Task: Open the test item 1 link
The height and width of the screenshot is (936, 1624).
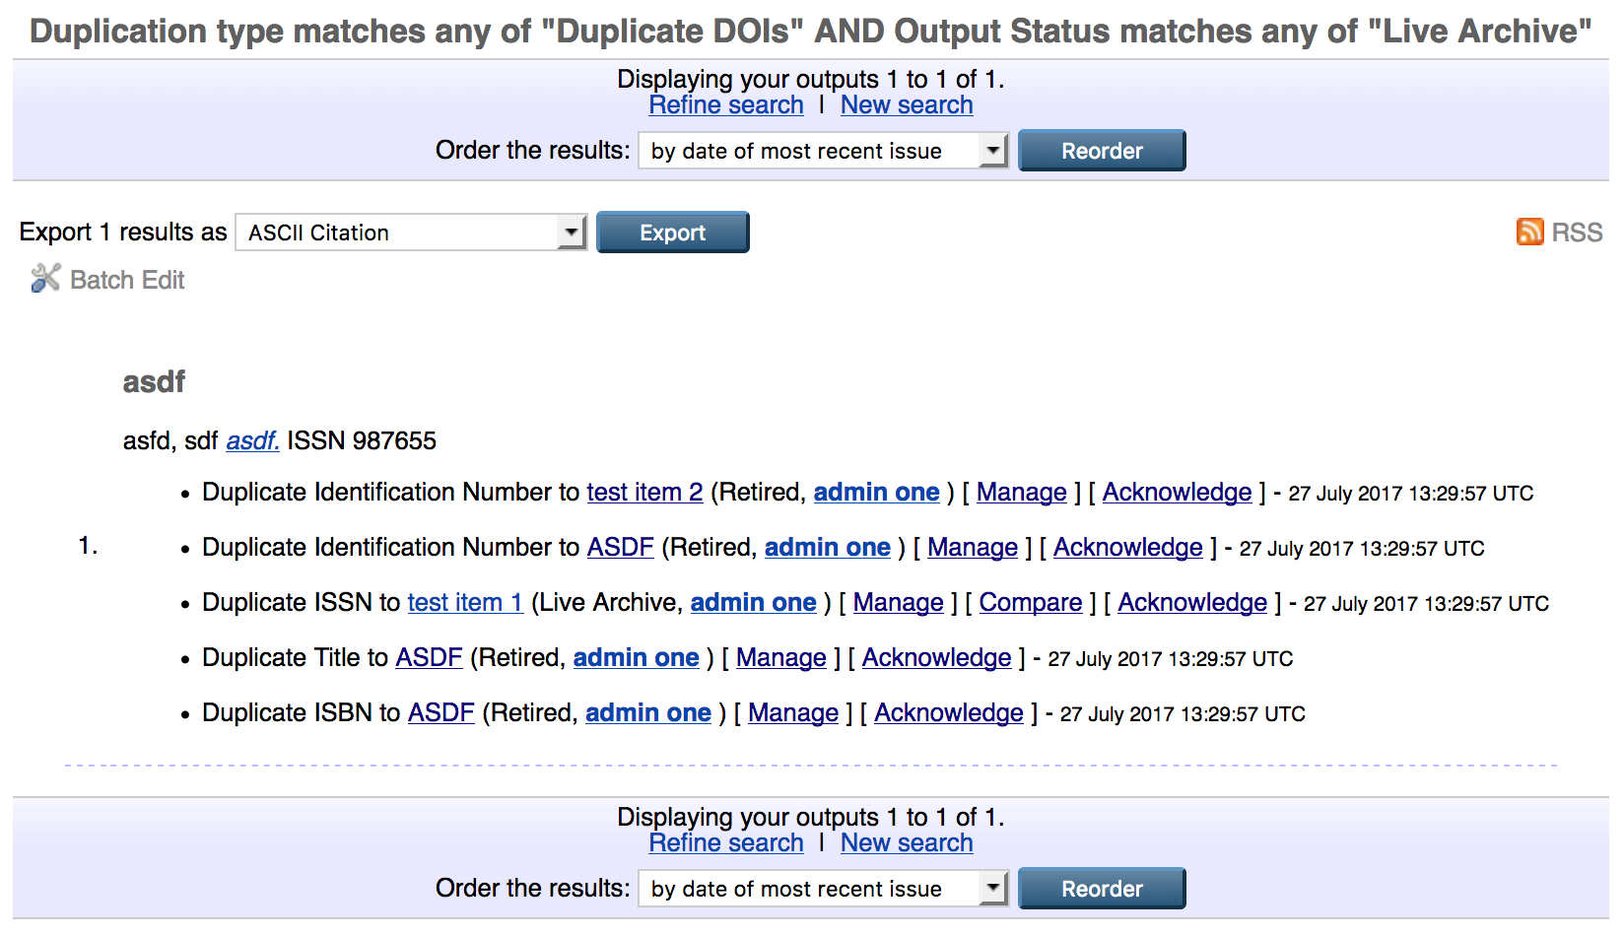Action: (465, 603)
